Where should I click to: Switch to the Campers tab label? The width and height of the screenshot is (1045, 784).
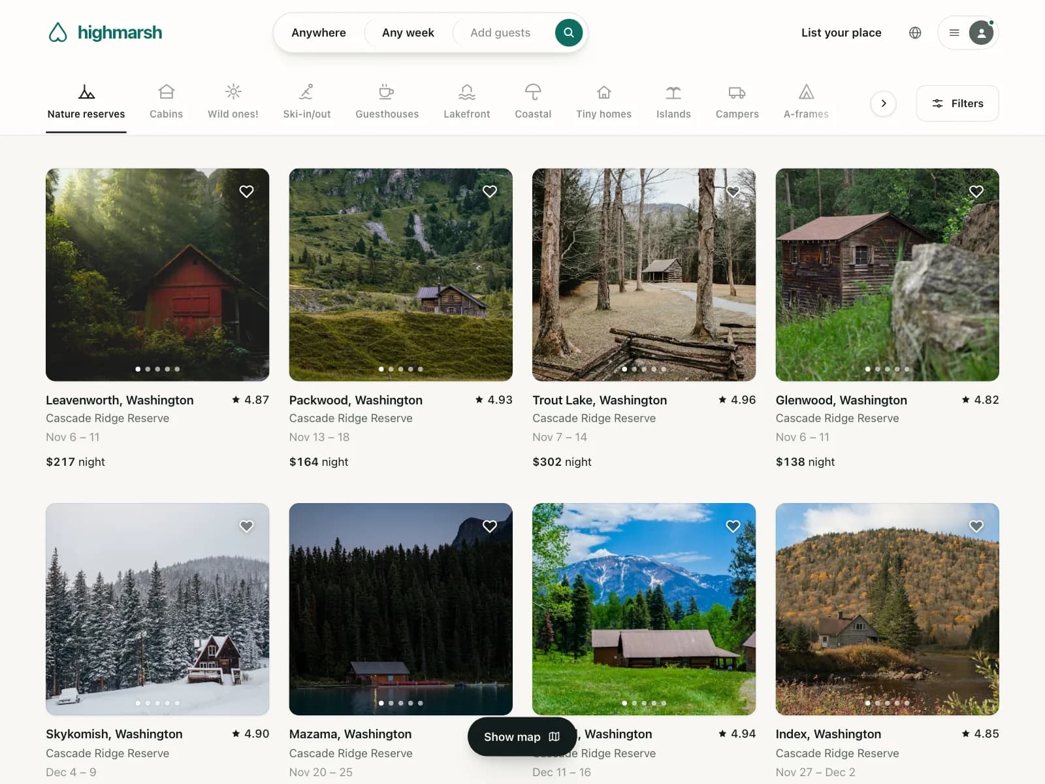[x=737, y=114]
